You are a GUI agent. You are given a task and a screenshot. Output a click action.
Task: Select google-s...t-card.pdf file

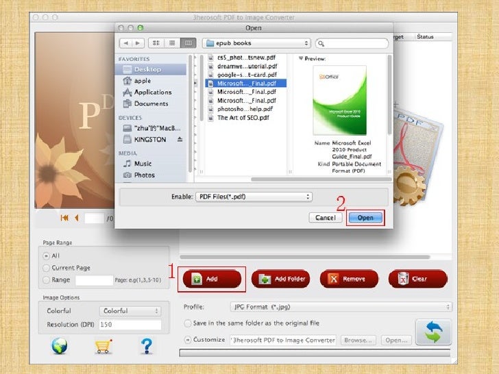pyautogui.click(x=246, y=75)
